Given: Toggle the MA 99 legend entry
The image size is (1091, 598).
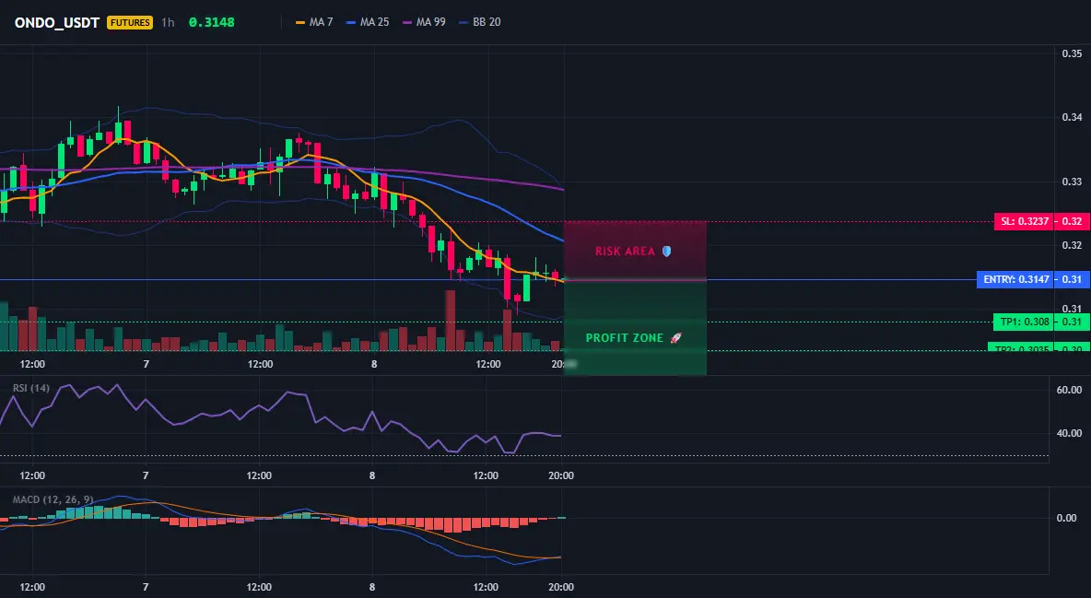Looking at the screenshot, I should [x=425, y=22].
